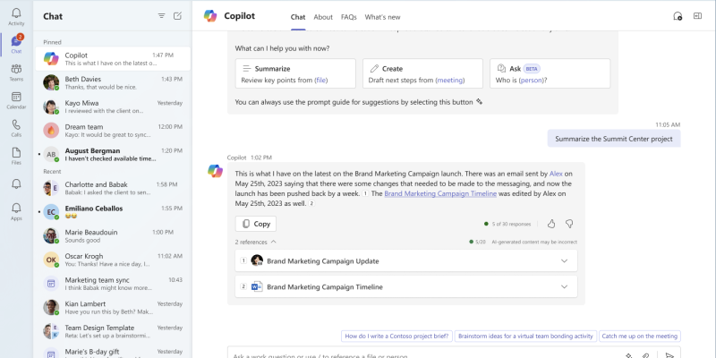Open the chat list filter icon
The width and height of the screenshot is (716, 358).
click(161, 16)
